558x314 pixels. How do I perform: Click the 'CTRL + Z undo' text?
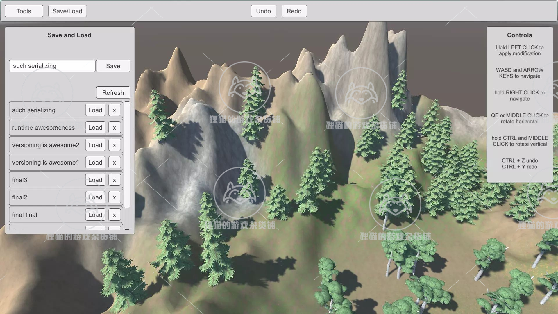pos(520,160)
